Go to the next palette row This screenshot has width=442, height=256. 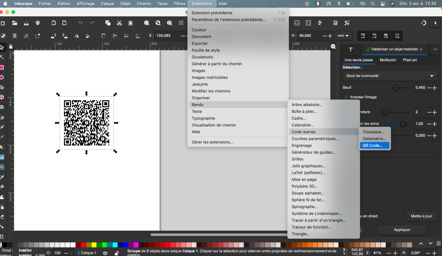click(430, 243)
